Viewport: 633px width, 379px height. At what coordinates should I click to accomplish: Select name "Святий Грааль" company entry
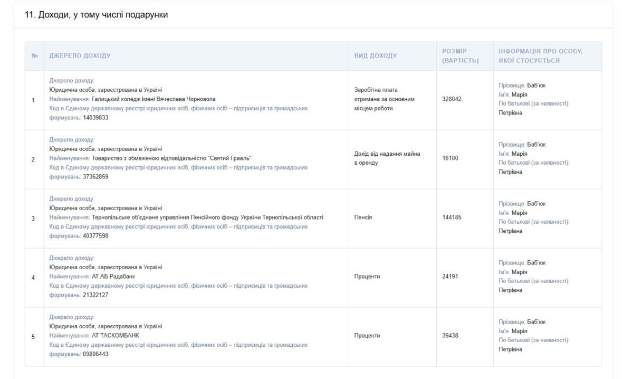point(171,158)
